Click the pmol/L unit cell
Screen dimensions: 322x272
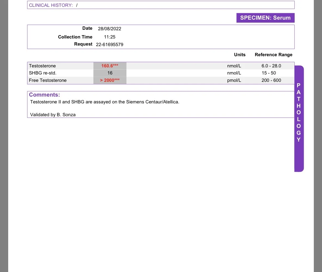(234, 80)
